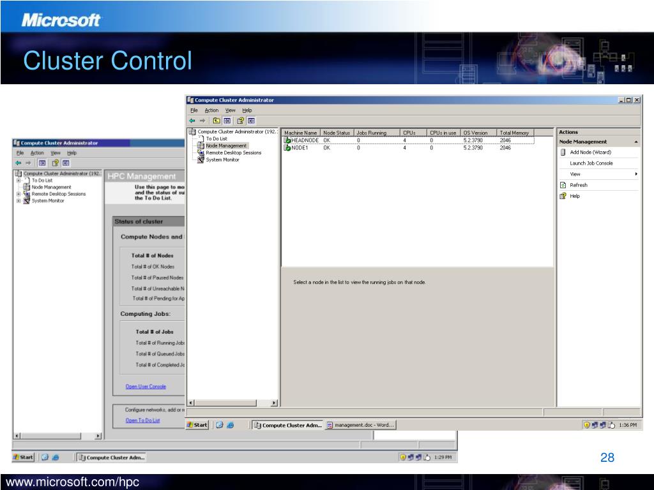Click security shield tray icon, front taskbar
The height and width of the screenshot is (490, 654).
coord(587,425)
